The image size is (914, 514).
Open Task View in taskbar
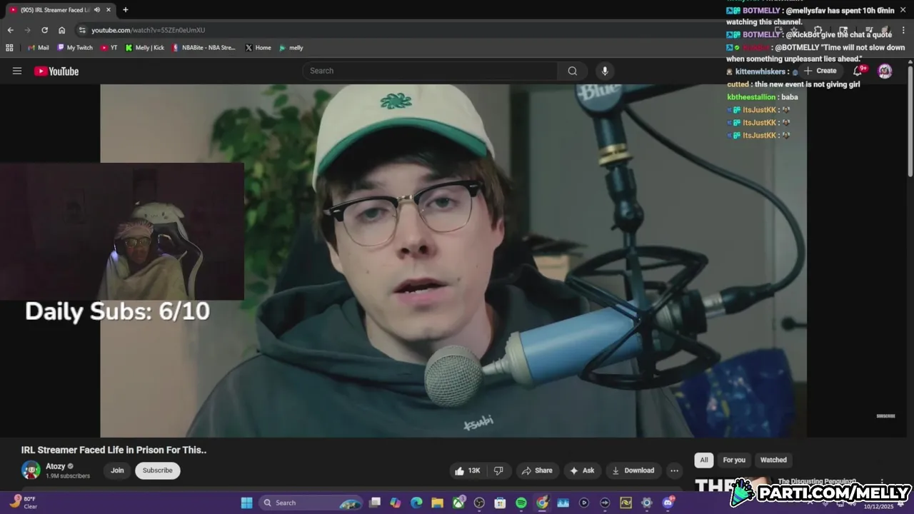coord(375,503)
